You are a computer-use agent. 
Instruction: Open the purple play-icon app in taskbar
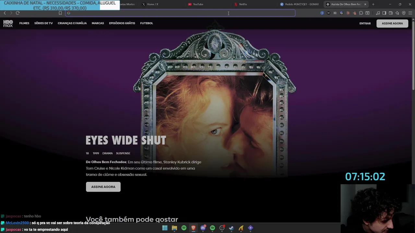click(x=250, y=228)
